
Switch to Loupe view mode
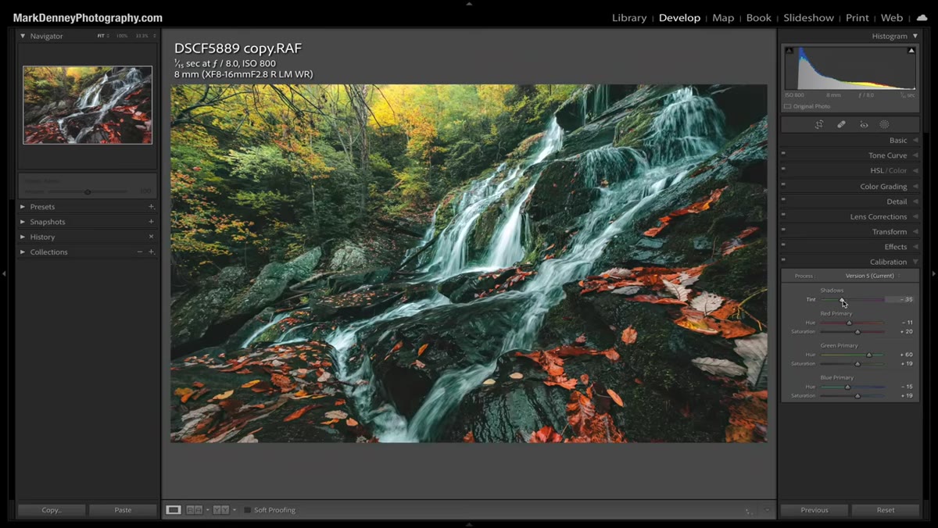[x=174, y=510]
